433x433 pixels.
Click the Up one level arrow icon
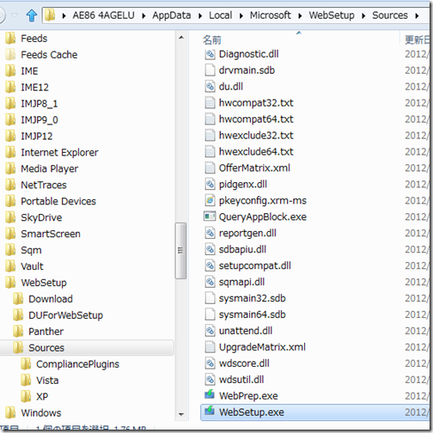click(x=32, y=15)
